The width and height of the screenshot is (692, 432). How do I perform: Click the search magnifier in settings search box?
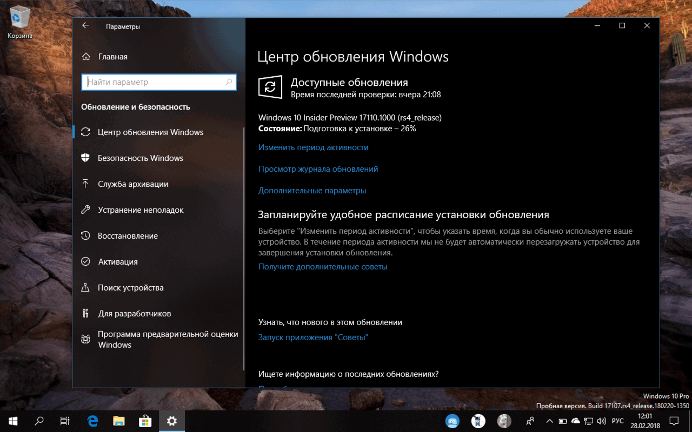229,82
